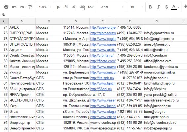This screenshot has width=187, height=132.
Task: Select column E header
Action: [x=103, y=21]
